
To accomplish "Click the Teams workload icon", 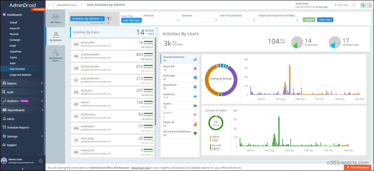I will 195,105.
